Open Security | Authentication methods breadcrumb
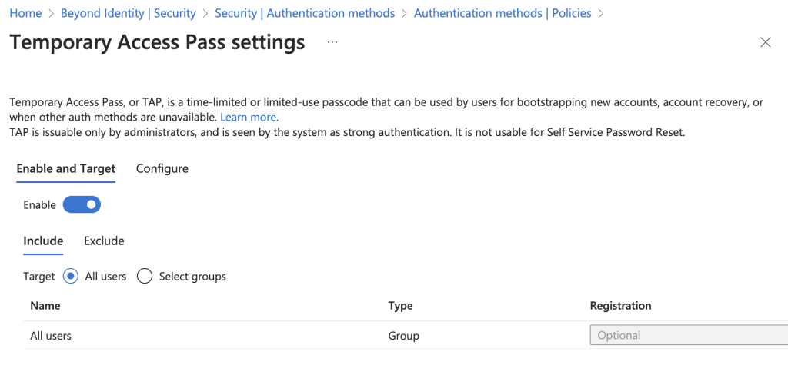 coord(305,13)
